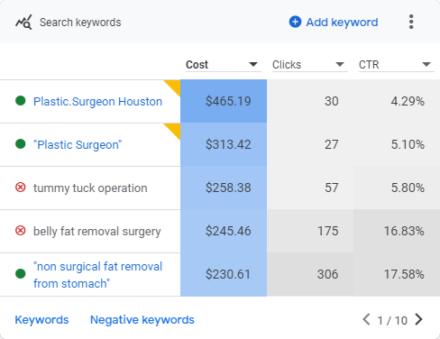Click the 1 / 10 page indicator
Image resolution: width=440 pixels, height=339 pixels.
pyautogui.click(x=392, y=320)
